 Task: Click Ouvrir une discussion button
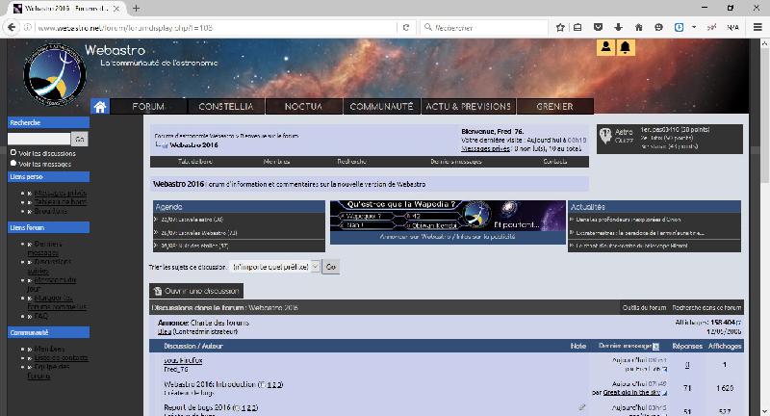pyautogui.click(x=196, y=291)
